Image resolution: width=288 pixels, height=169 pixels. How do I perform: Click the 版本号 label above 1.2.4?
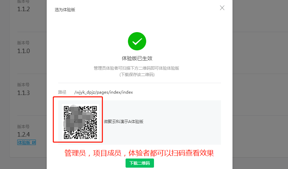point(23,127)
